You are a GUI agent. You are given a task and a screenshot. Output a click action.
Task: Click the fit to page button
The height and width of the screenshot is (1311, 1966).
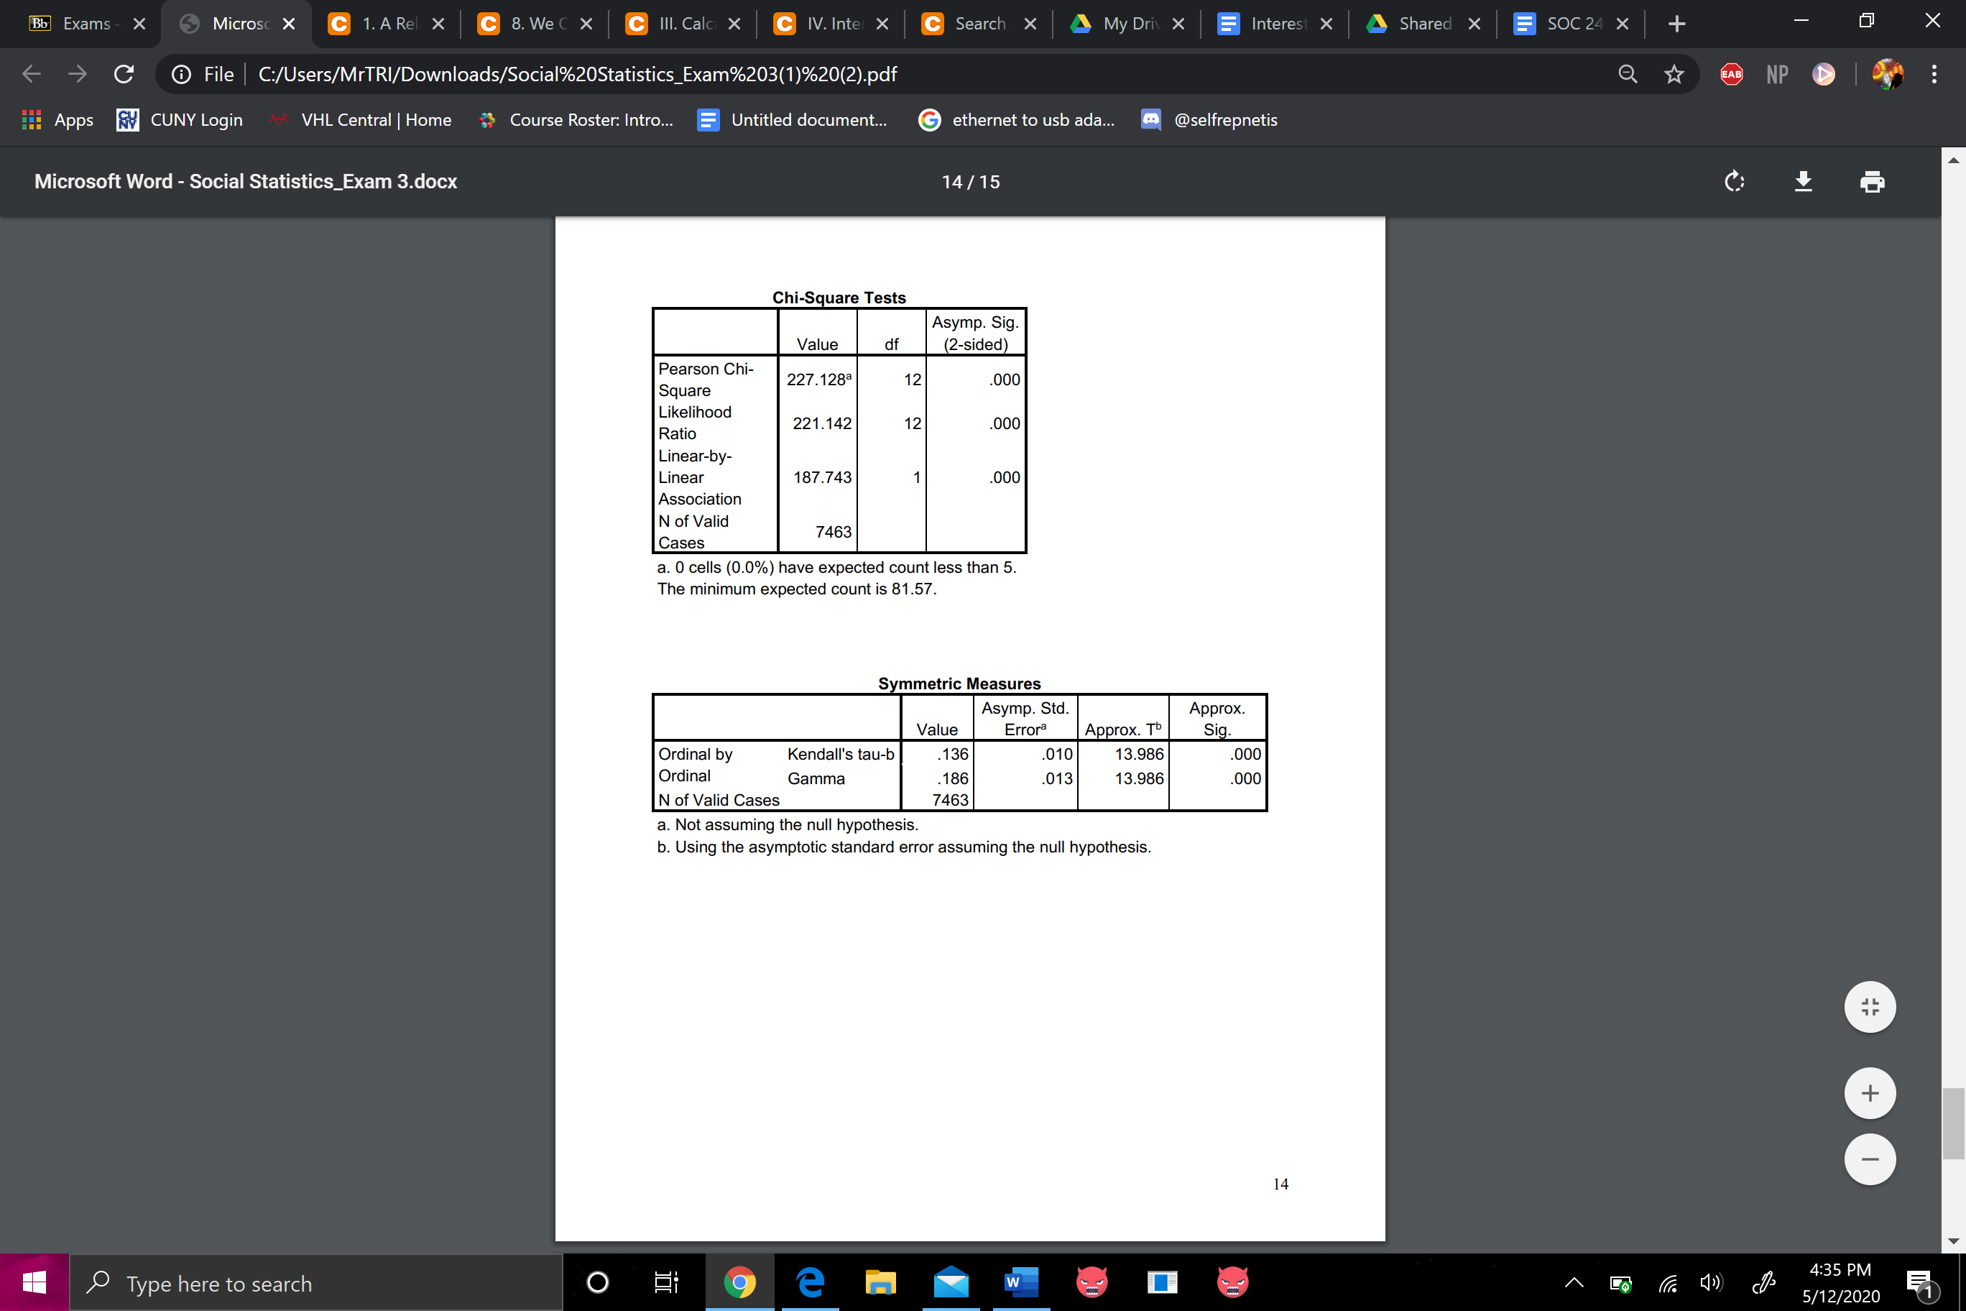click(x=1869, y=1007)
